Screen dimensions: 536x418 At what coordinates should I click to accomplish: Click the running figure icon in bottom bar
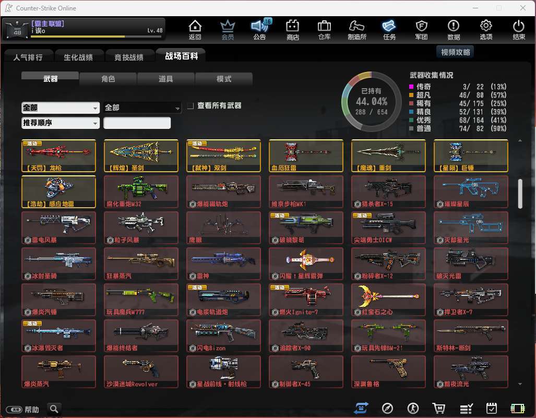413,408
